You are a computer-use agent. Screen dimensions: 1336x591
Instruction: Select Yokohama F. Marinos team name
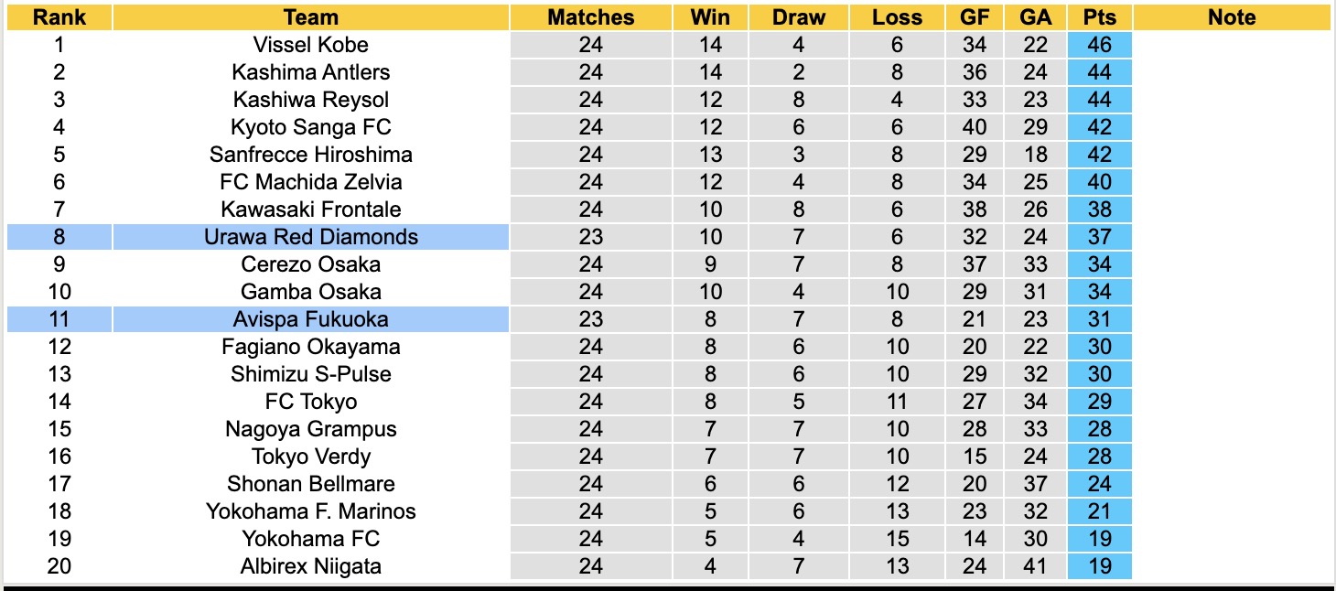tap(311, 511)
